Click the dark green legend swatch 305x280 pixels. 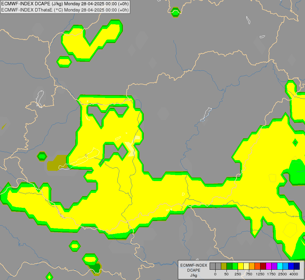point(230,266)
